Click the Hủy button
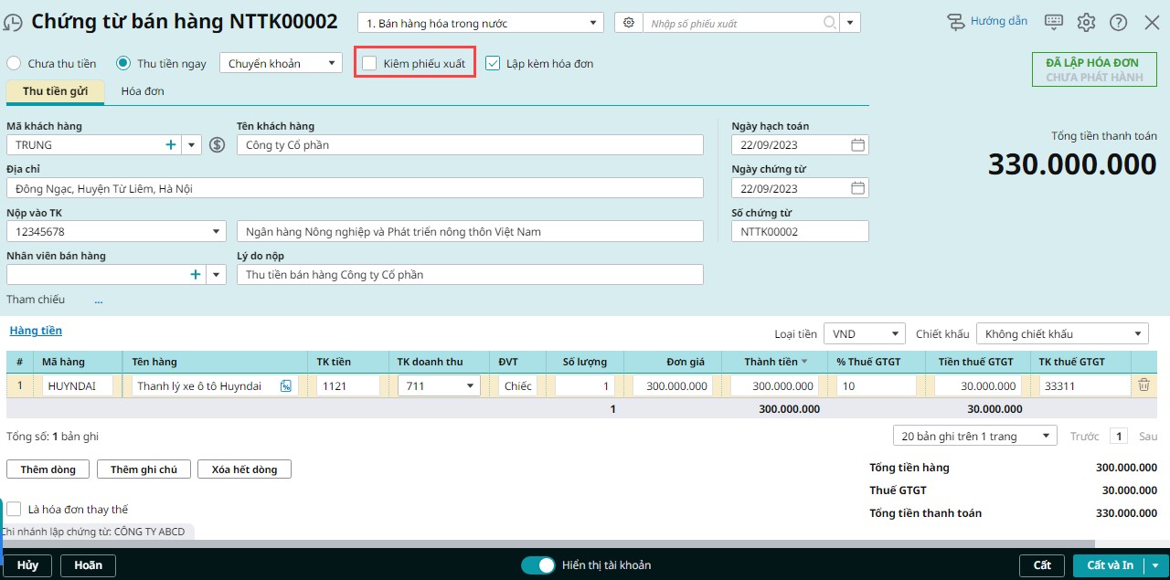The height and width of the screenshot is (580, 1170). [27, 565]
